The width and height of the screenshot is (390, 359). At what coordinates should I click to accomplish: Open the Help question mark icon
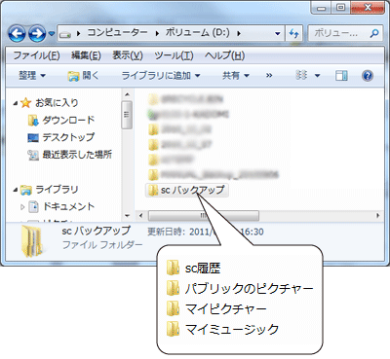(x=368, y=76)
